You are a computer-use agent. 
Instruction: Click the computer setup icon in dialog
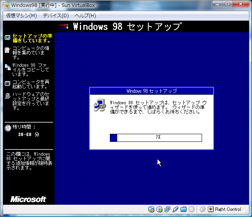pos(100,105)
